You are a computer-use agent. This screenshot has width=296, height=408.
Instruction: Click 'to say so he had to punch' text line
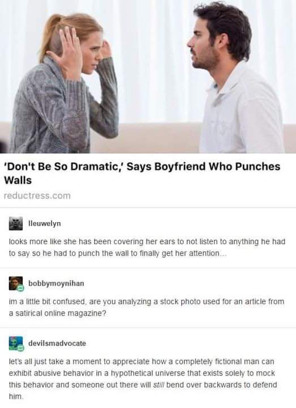click(118, 253)
